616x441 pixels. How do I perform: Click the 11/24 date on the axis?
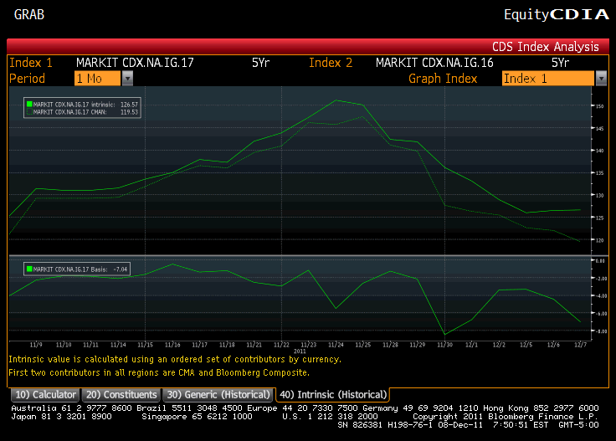click(335, 345)
